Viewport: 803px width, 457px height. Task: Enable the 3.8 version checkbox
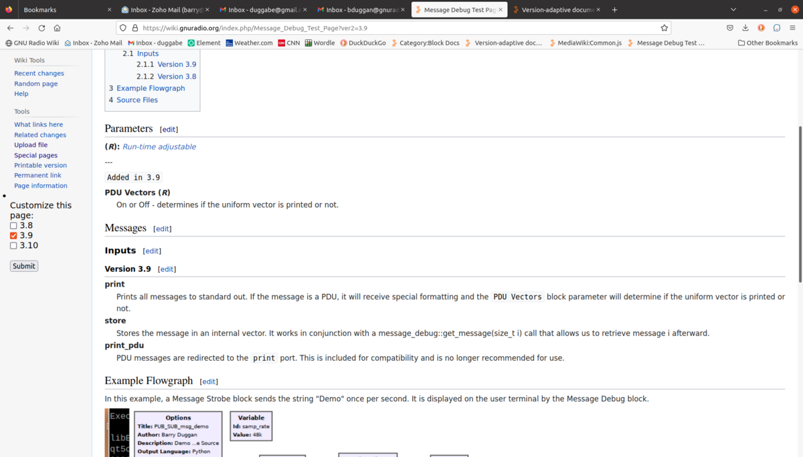(13, 225)
